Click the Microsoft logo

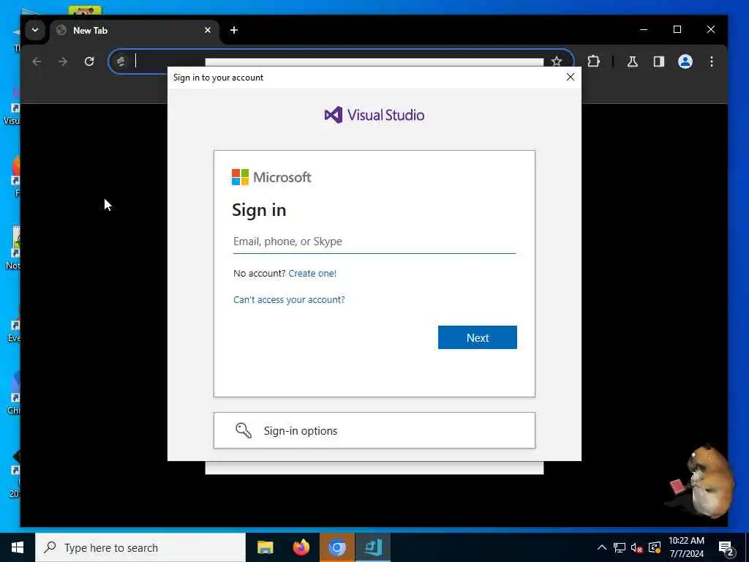(x=271, y=177)
